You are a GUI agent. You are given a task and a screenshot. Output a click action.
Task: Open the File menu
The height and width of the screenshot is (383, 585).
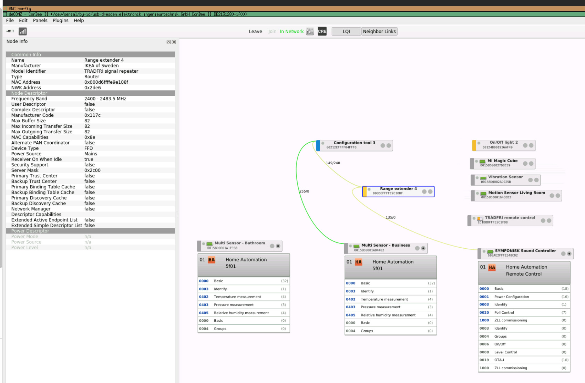pyautogui.click(x=10, y=20)
